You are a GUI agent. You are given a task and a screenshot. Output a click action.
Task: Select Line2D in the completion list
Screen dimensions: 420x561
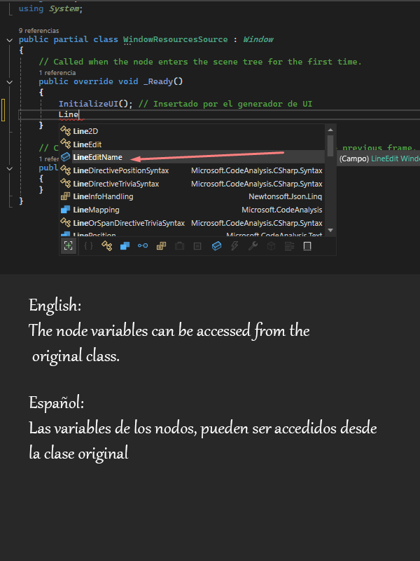click(192, 131)
